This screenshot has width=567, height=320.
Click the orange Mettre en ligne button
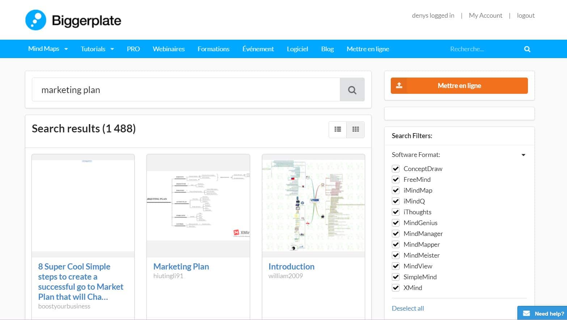[459, 86]
